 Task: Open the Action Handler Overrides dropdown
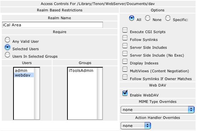coord(136,126)
